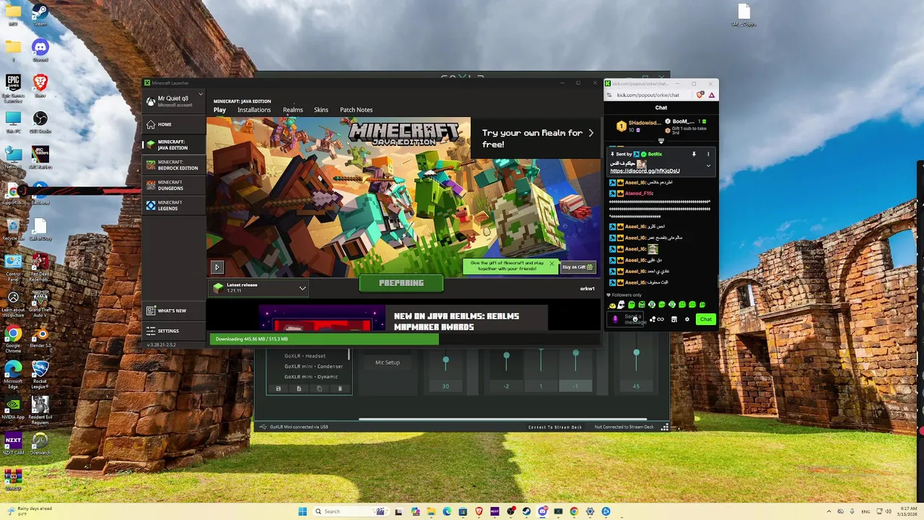Open the pinned message three-dot menu
This screenshot has height=520, width=924.
pos(708,154)
